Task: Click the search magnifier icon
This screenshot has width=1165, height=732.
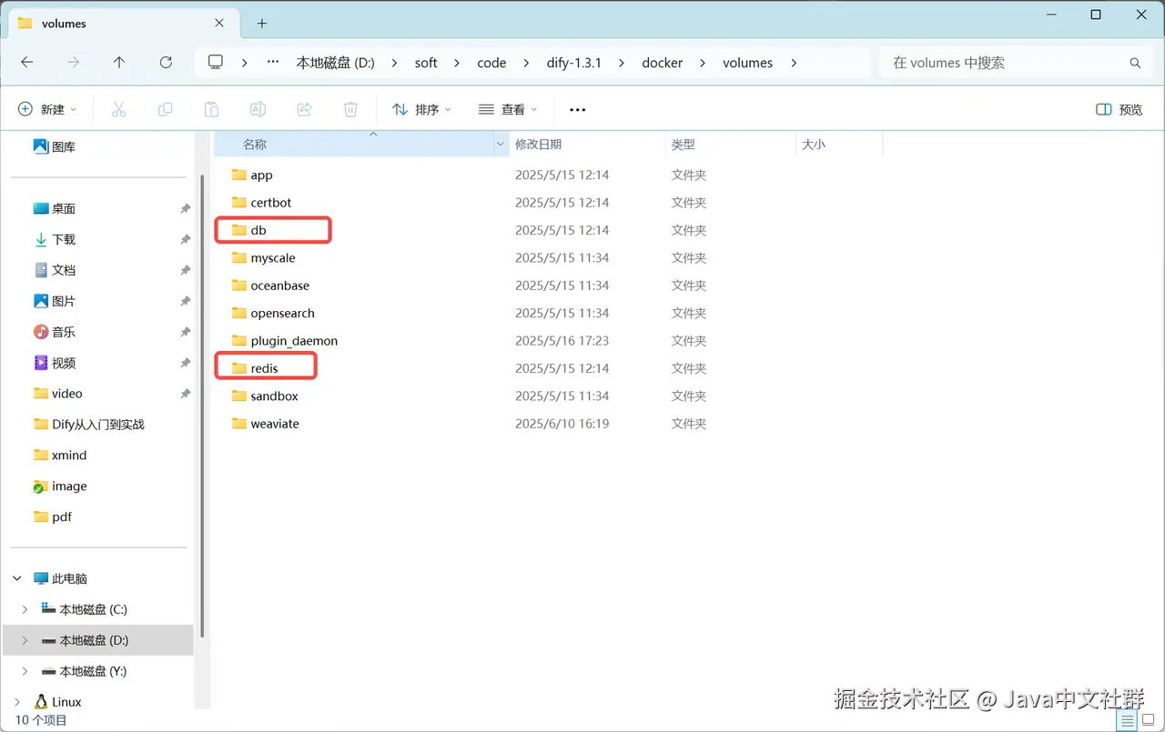Action: coord(1135,63)
